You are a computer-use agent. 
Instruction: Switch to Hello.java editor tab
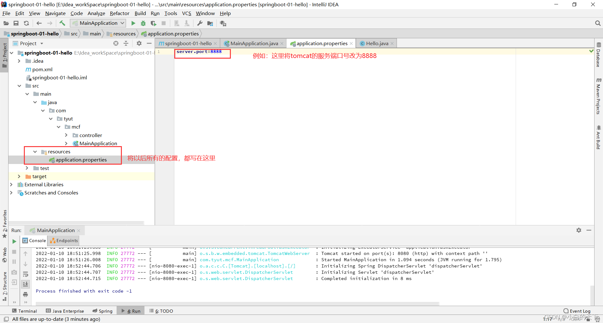click(x=377, y=43)
